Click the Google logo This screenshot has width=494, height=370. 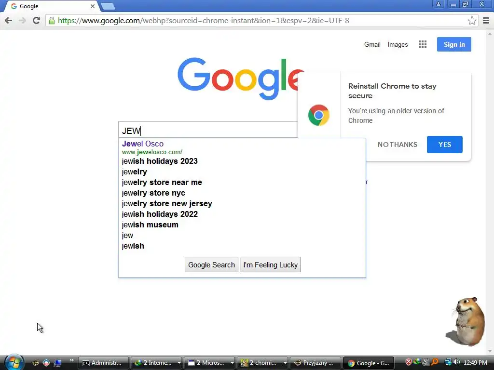click(241, 79)
